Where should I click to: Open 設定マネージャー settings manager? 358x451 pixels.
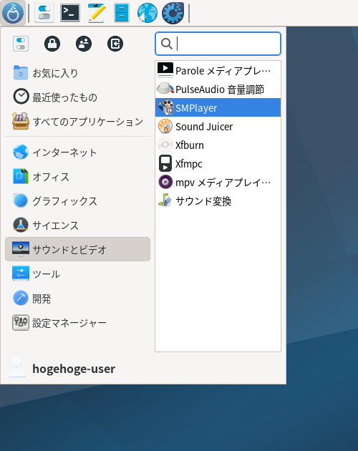(78, 323)
